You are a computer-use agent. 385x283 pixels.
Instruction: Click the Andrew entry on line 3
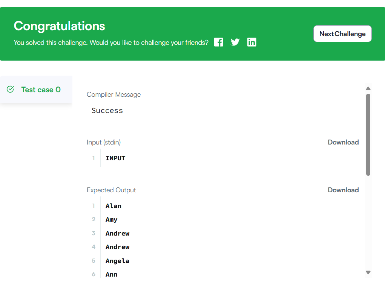click(x=118, y=233)
